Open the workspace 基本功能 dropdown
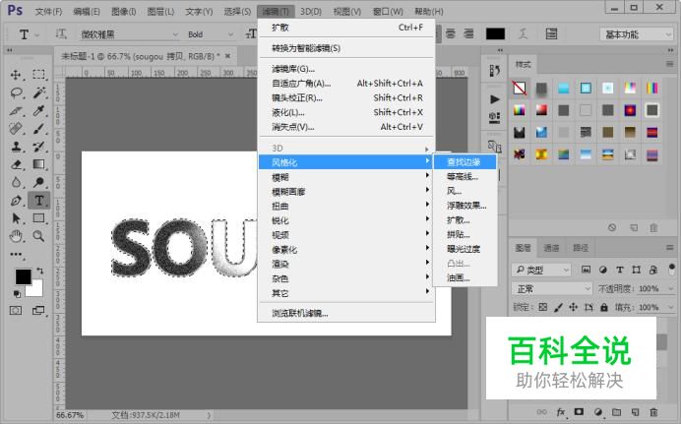 [x=637, y=34]
